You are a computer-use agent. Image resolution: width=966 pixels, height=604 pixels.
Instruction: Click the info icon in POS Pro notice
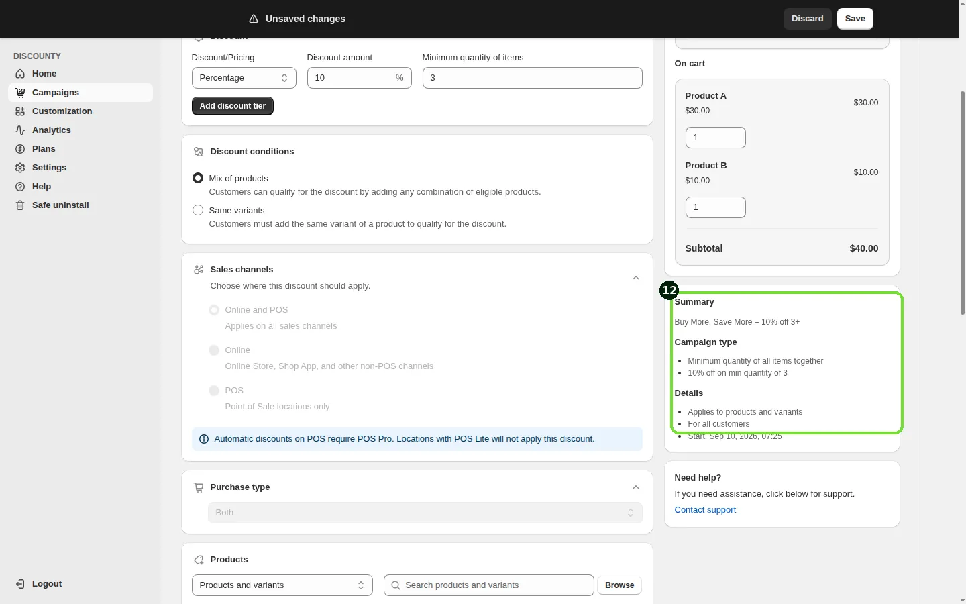click(204, 439)
